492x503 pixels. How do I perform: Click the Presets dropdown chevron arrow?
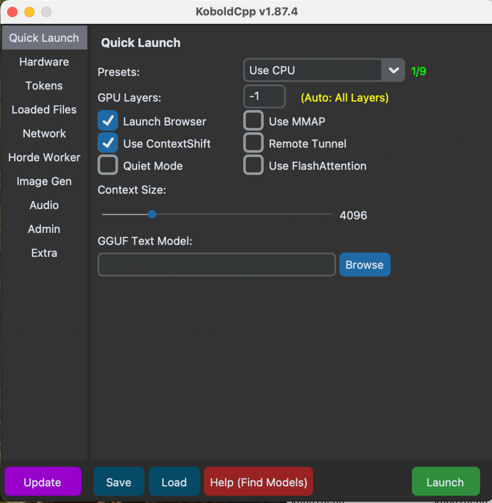(394, 70)
